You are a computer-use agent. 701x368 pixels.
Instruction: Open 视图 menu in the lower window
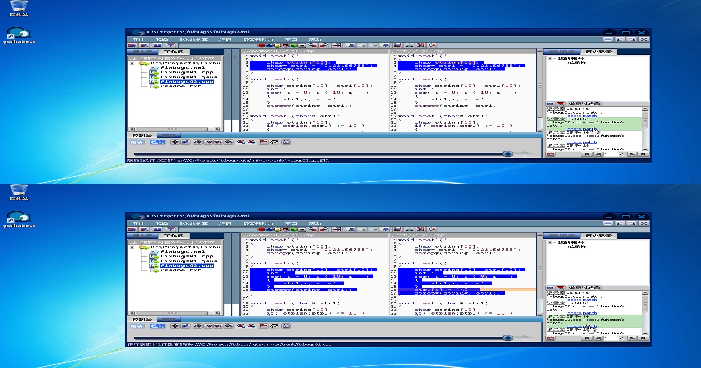pyautogui.click(x=162, y=223)
